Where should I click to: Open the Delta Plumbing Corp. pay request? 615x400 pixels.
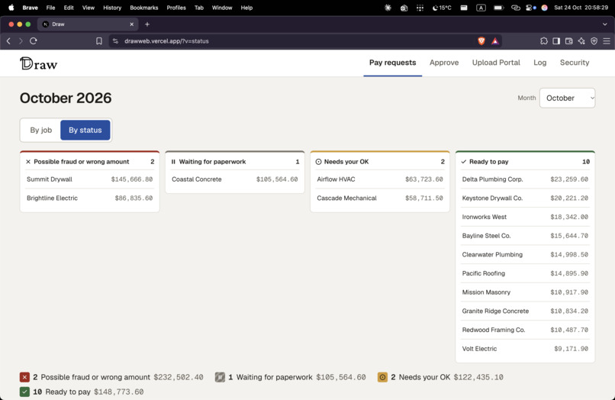[525, 179]
